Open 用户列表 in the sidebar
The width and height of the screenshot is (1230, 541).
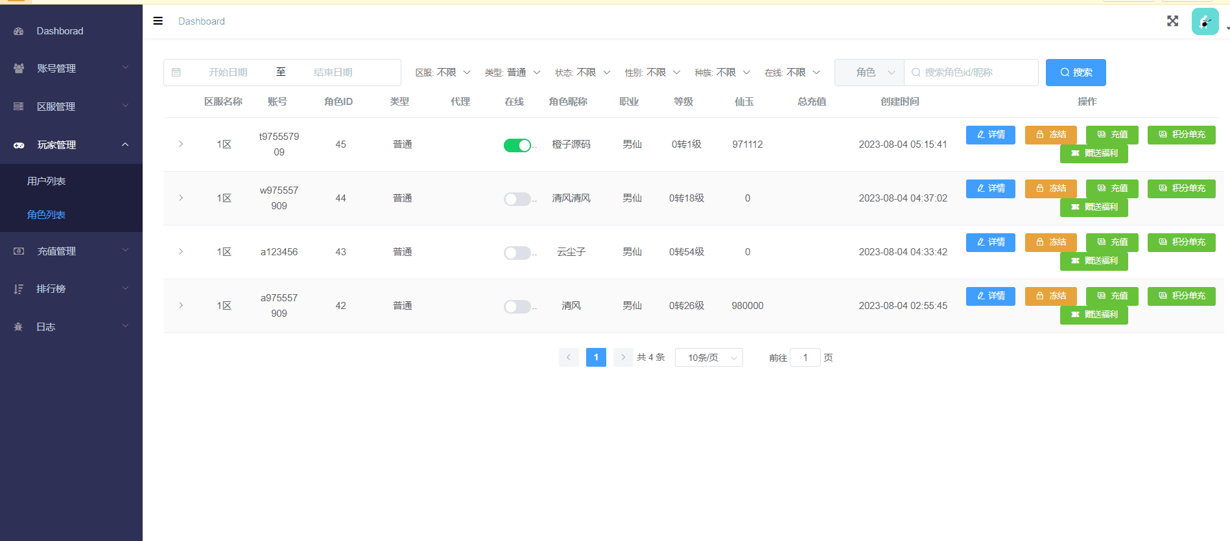click(46, 181)
